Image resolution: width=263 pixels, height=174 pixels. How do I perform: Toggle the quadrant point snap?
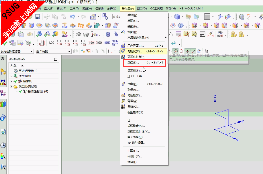point(182,51)
